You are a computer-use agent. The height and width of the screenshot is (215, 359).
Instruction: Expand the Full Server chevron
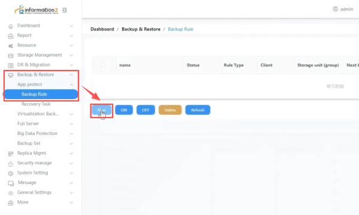pos(71,124)
